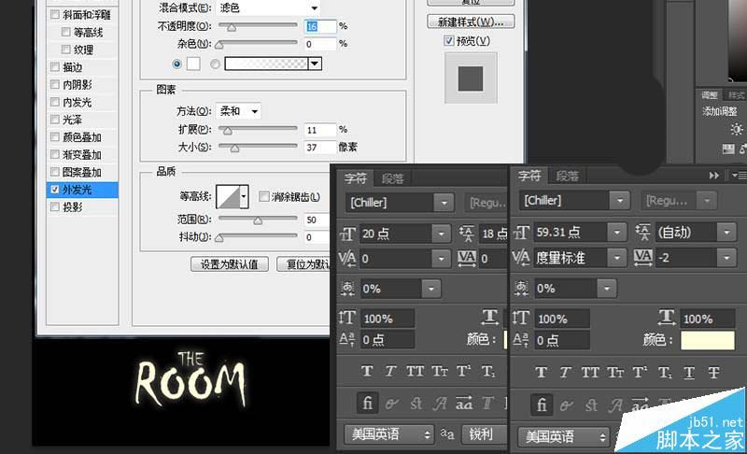747x454 pixels.
Task: Click the 新建样式(W)... button
Action: (x=471, y=21)
